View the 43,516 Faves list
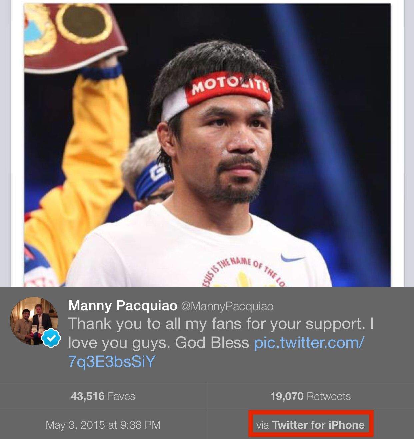Screen dimensions: 414x439 (103, 396)
